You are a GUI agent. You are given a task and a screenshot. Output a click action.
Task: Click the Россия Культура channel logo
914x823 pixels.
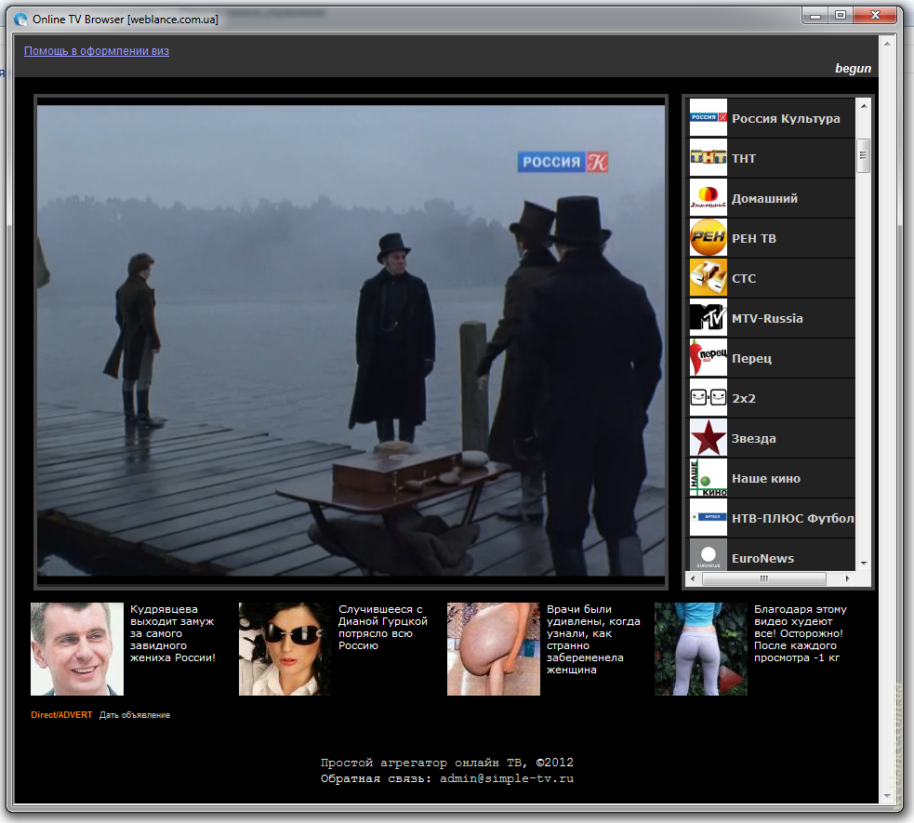tap(708, 118)
